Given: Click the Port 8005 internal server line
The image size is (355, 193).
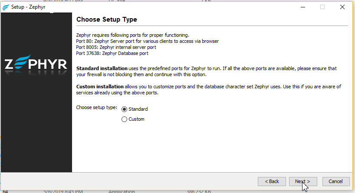Looking at the screenshot, I should [x=116, y=47].
